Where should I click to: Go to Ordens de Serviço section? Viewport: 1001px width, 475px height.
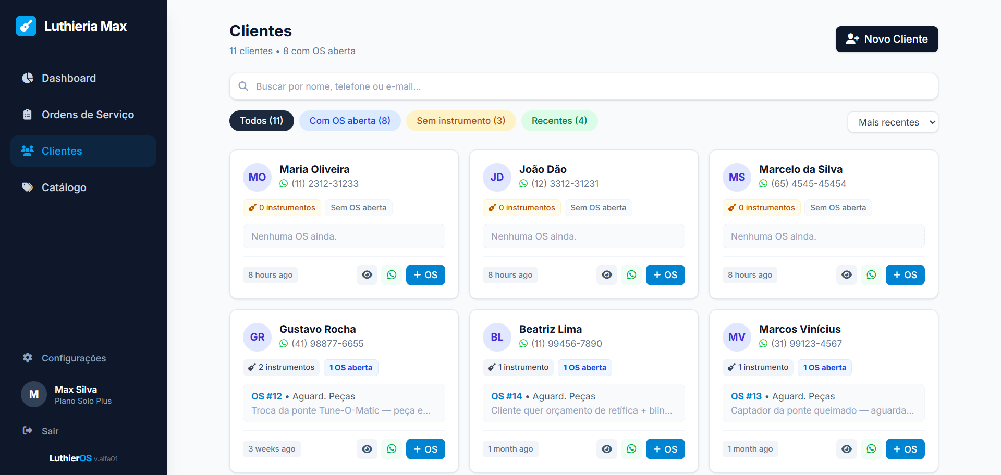click(83, 115)
